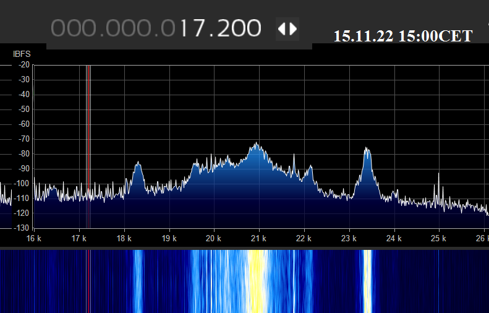Click the left arrow of the tuning icon

click(x=281, y=28)
